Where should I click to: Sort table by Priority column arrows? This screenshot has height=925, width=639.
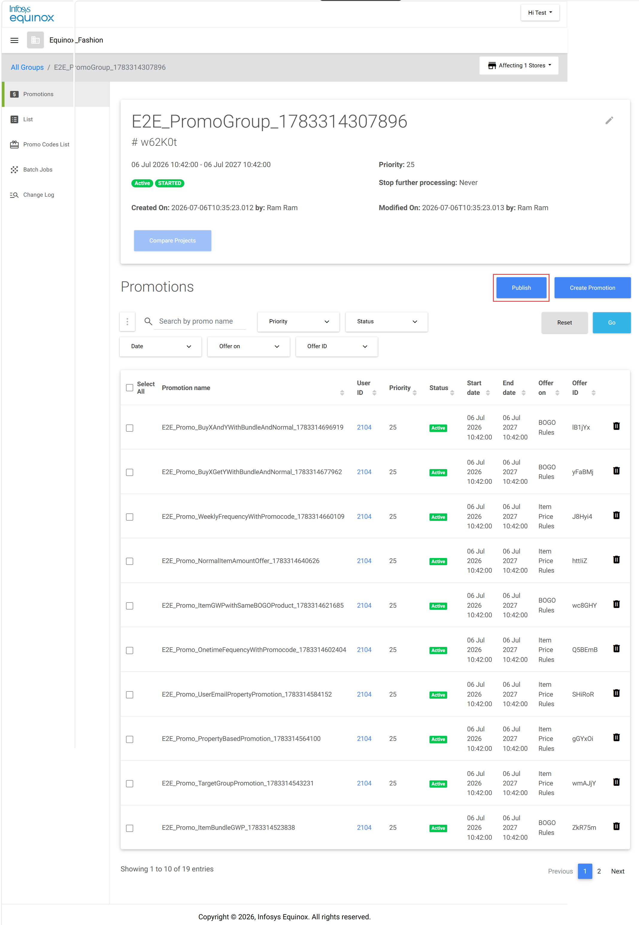[415, 393]
